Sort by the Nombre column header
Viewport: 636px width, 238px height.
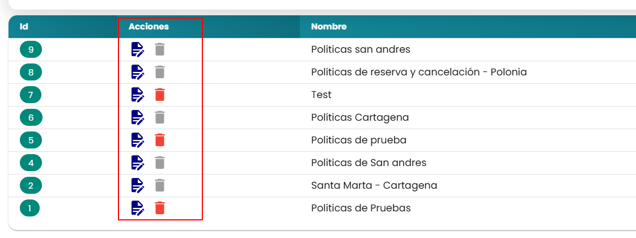(x=329, y=27)
